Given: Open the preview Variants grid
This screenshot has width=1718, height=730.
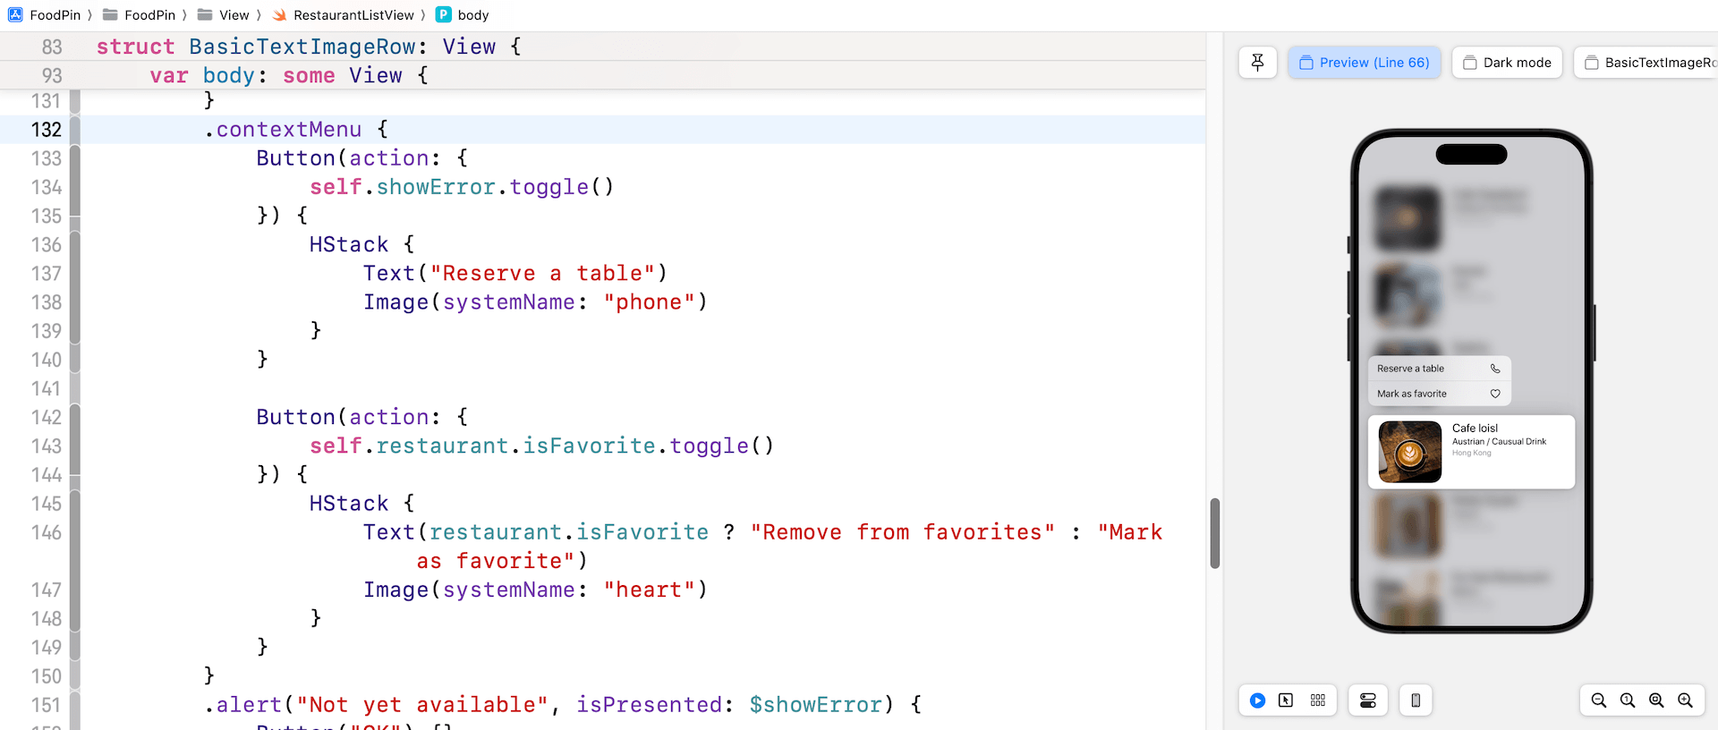Looking at the screenshot, I should tap(1317, 700).
